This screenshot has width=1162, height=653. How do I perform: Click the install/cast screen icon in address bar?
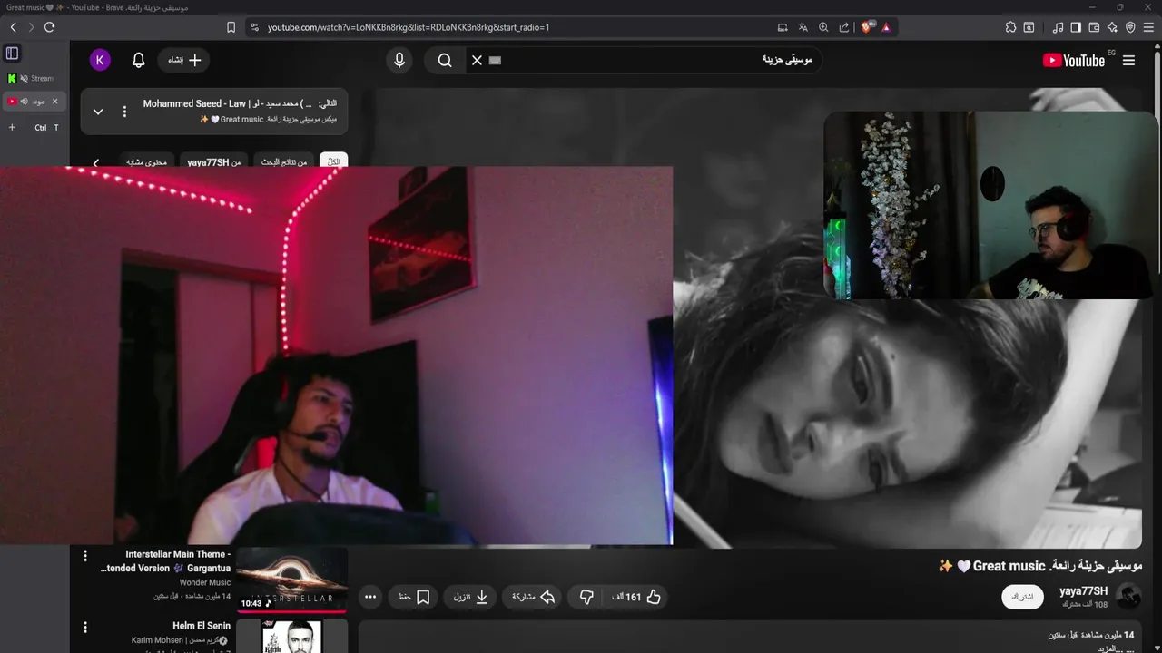[783, 27]
